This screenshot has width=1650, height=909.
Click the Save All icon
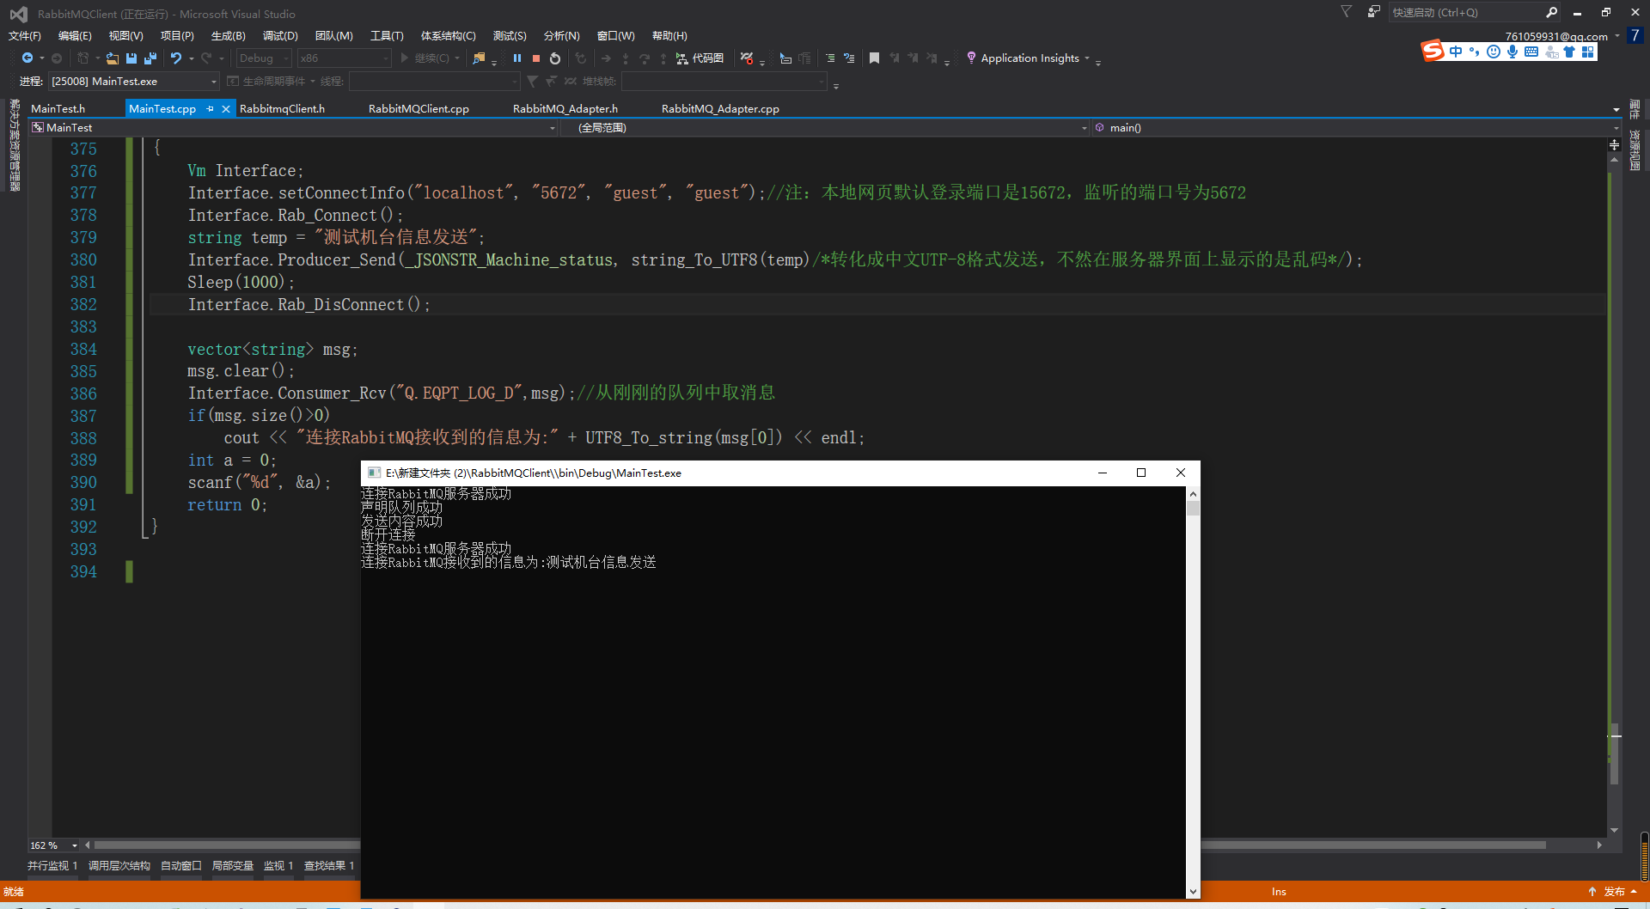(150, 58)
